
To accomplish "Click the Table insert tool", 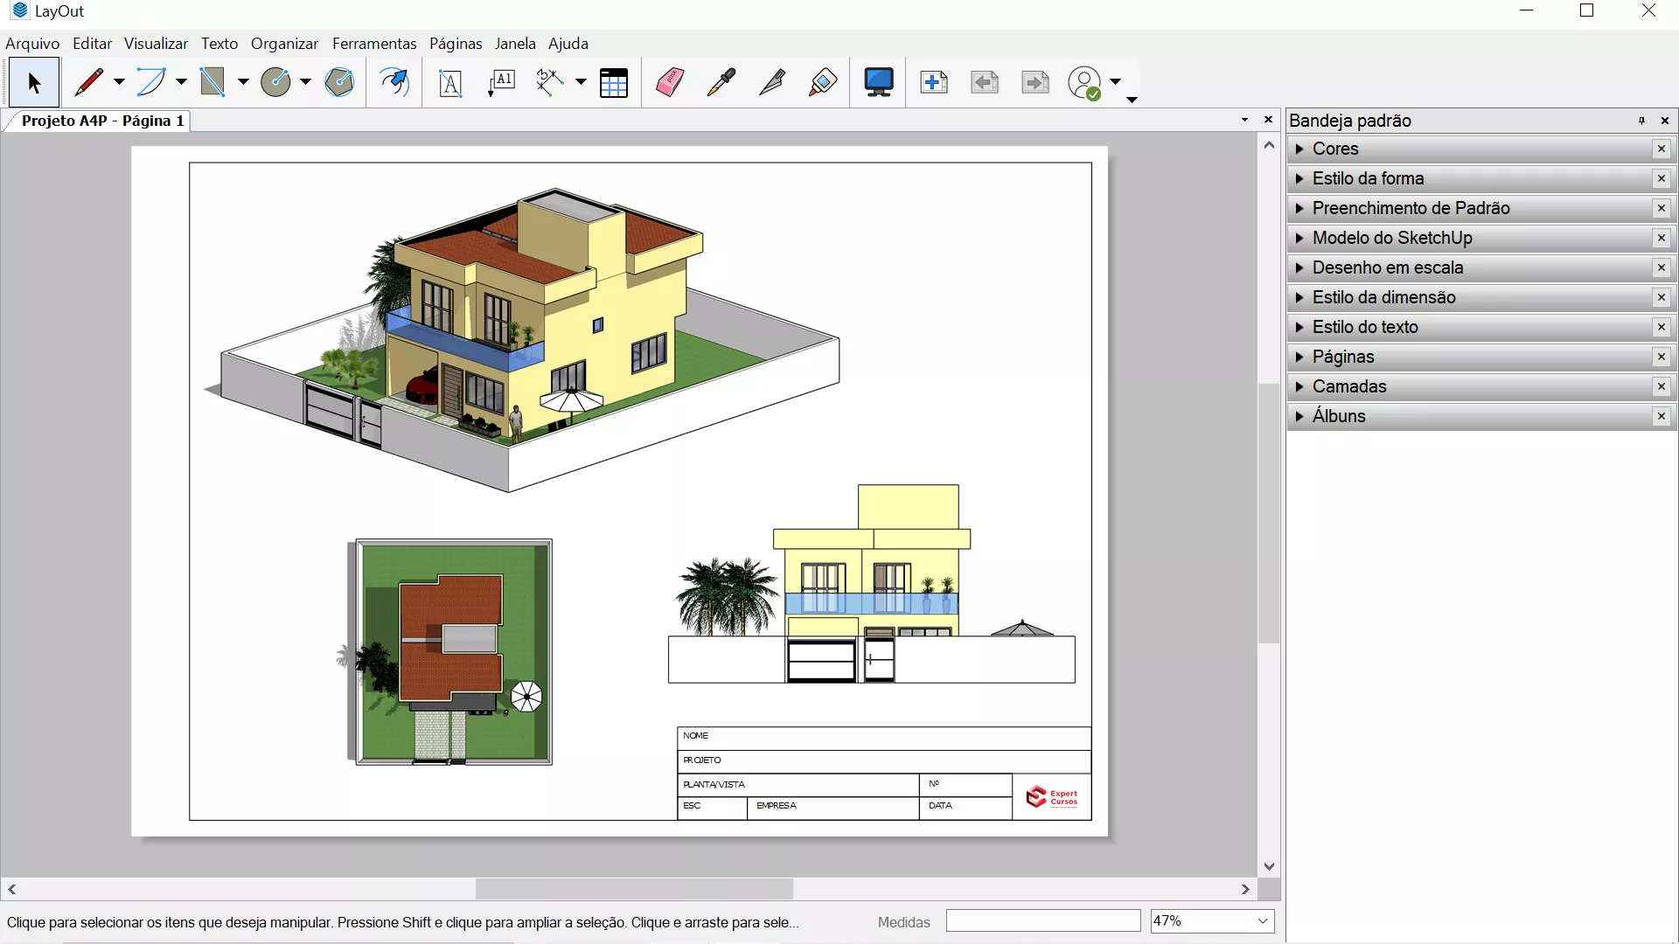I will [614, 83].
